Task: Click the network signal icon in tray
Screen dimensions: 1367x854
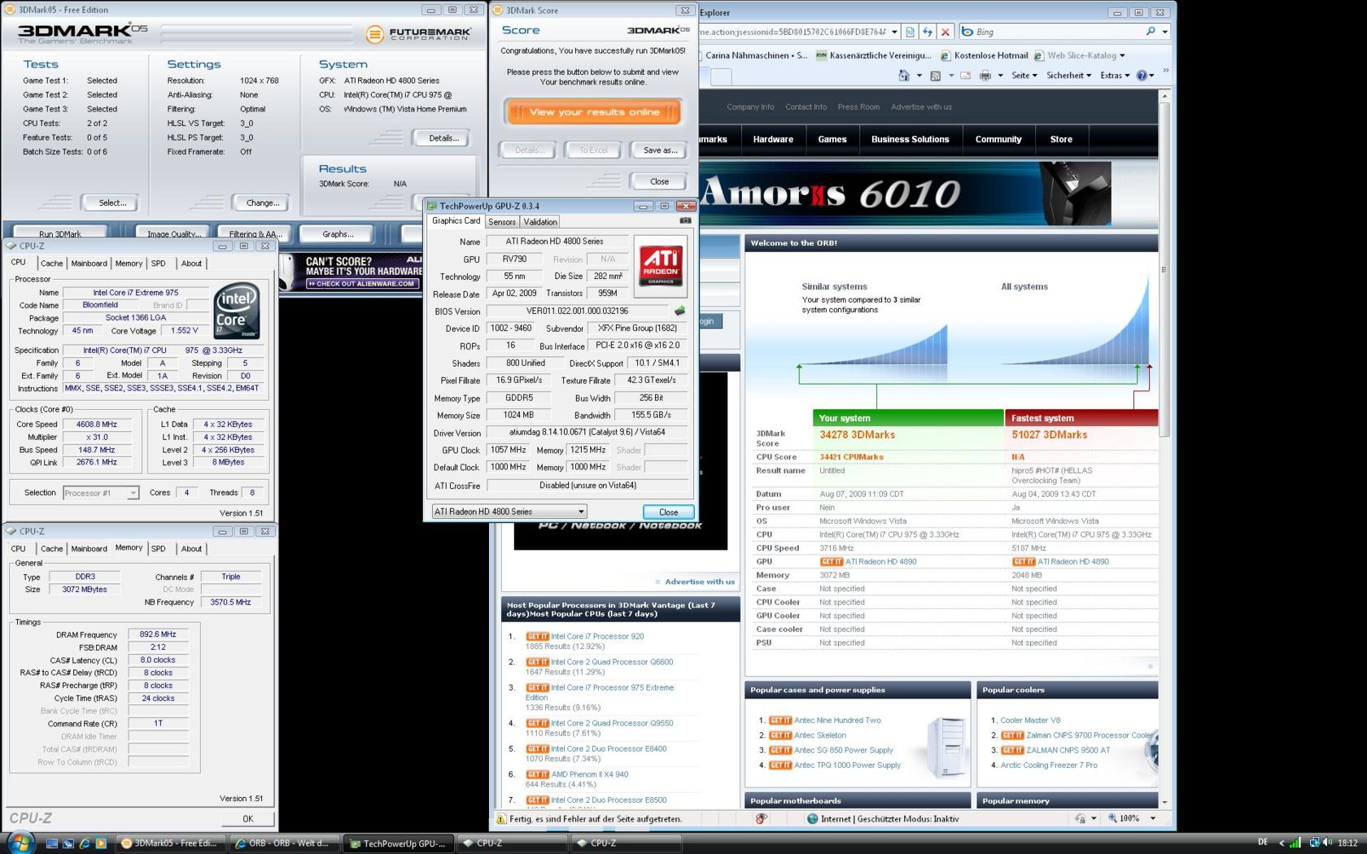Action: coord(1295,843)
